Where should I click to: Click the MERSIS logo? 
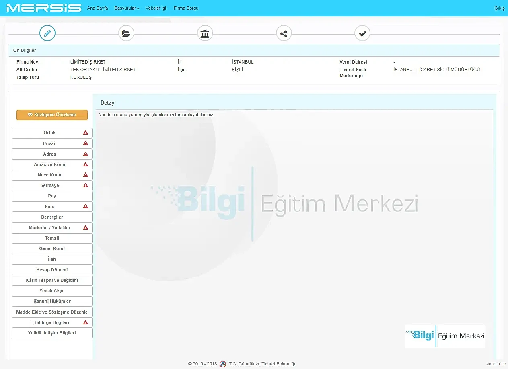pyautogui.click(x=44, y=8)
